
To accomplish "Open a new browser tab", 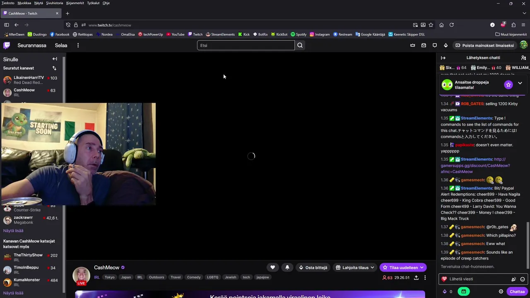I will tap(67, 13).
